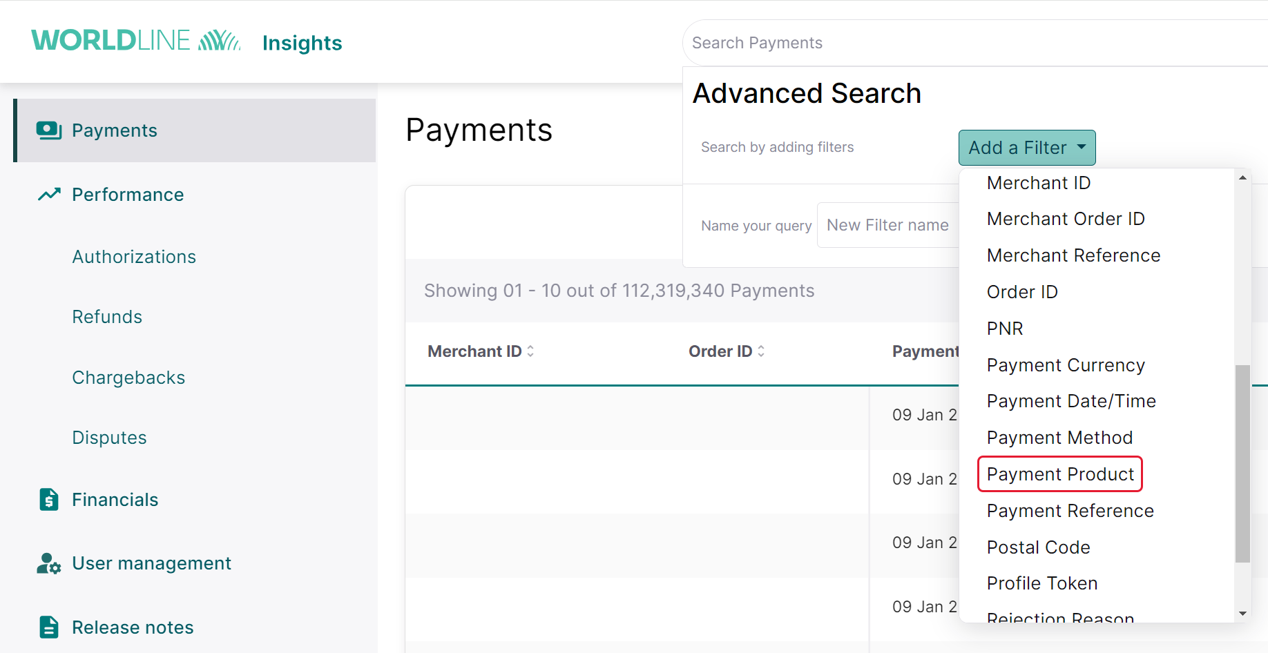Select the Financials document icon
Image resolution: width=1268 pixels, height=653 pixels.
click(x=48, y=499)
